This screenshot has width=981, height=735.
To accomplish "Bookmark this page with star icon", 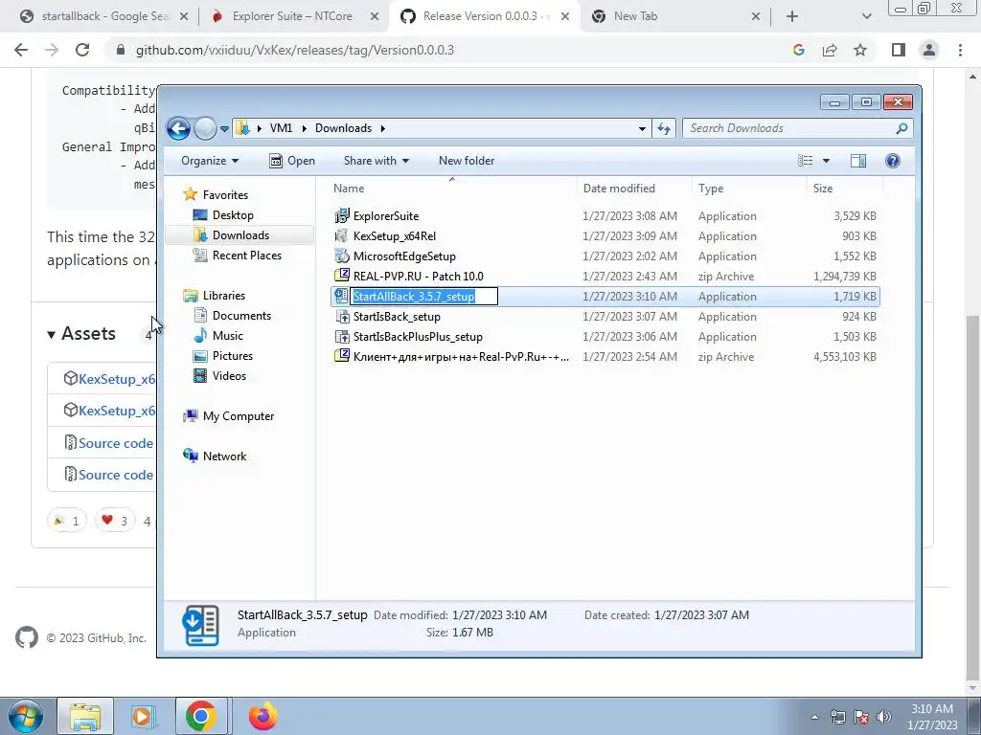I will click(860, 50).
